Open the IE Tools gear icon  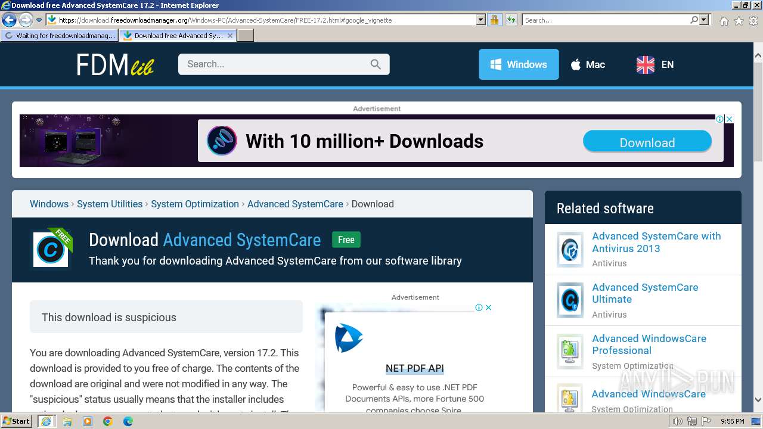(x=753, y=21)
